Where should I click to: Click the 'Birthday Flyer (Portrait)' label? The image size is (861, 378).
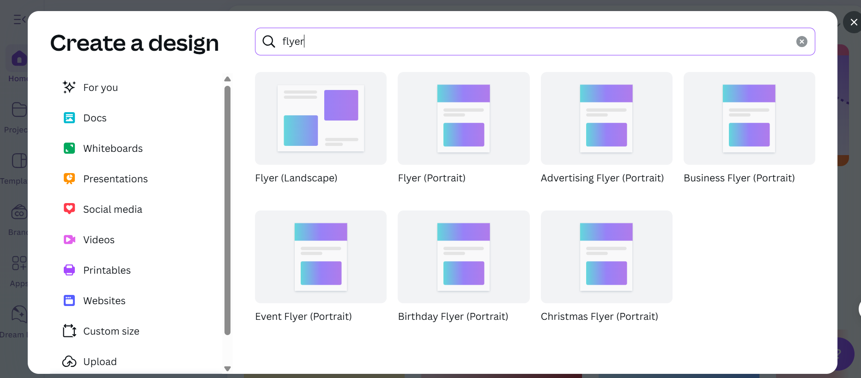click(453, 317)
